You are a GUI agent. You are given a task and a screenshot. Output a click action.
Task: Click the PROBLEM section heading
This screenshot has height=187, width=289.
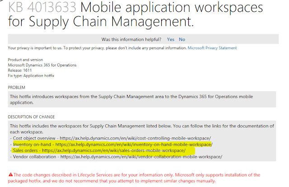click(16, 88)
